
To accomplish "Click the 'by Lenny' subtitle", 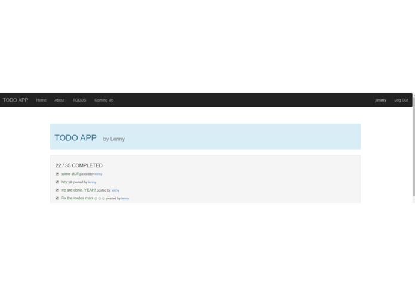I will click(x=114, y=139).
